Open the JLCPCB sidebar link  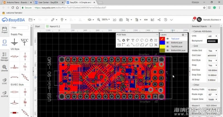click(4, 94)
